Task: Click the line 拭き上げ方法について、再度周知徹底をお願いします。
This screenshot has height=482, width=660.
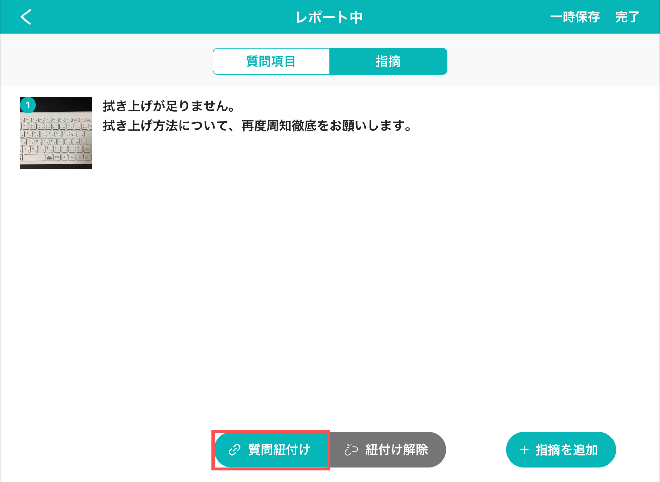Action: click(257, 126)
